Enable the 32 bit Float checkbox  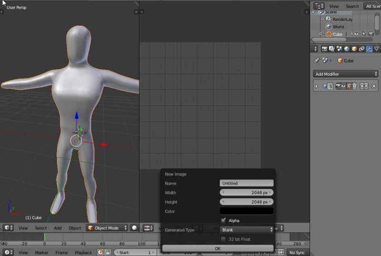(223, 239)
